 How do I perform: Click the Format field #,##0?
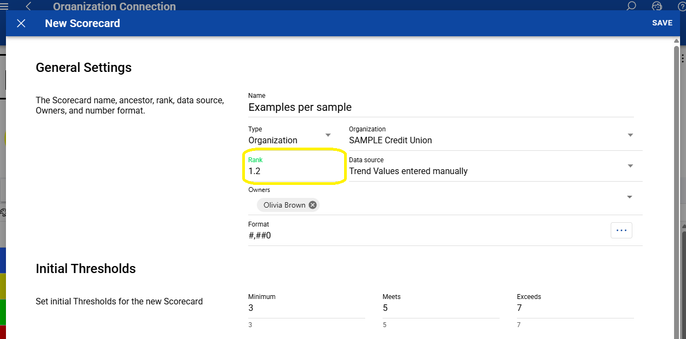click(425, 235)
